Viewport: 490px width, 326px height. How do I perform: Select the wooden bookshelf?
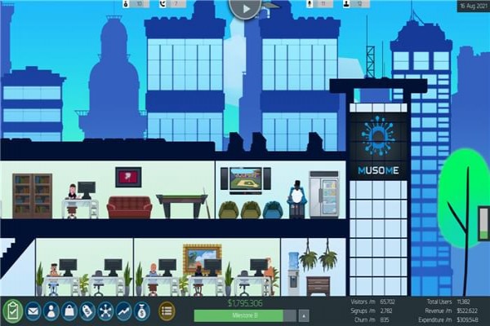tap(32, 196)
